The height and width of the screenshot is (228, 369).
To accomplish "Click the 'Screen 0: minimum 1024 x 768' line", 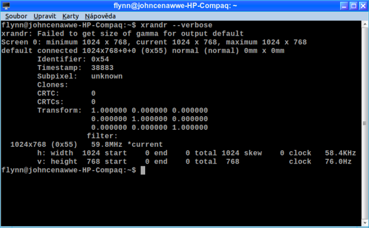I will [x=154, y=42].
